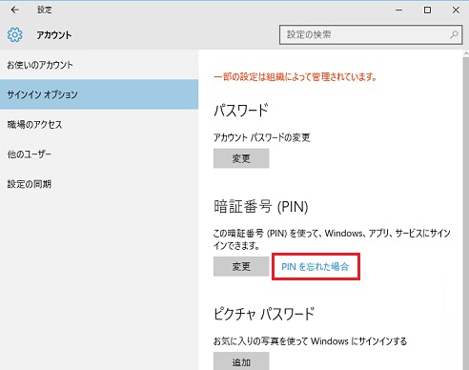Click 追加 button under ピクチャ パスワード
The width and height of the screenshot is (469, 370).
241,361
